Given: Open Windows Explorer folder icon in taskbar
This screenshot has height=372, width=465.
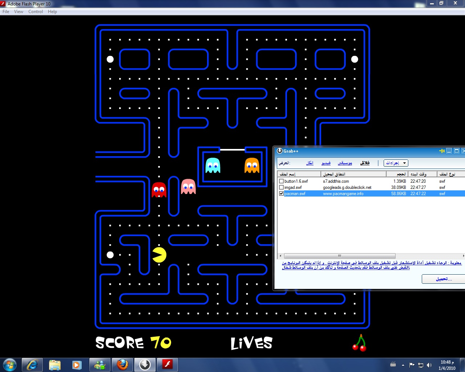Looking at the screenshot, I should [x=55, y=365].
